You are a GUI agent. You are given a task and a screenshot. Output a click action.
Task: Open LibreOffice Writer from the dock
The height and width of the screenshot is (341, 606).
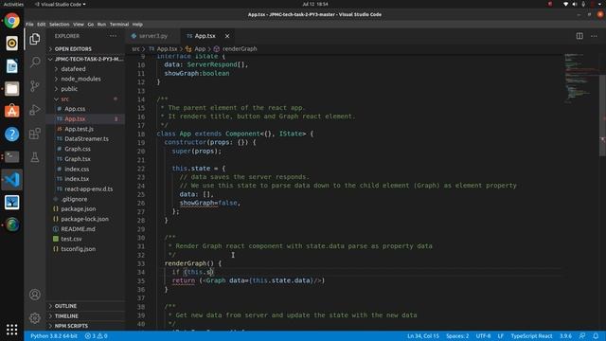[12, 66]
